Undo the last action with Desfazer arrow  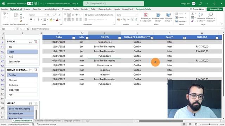(x=5, y=14)
